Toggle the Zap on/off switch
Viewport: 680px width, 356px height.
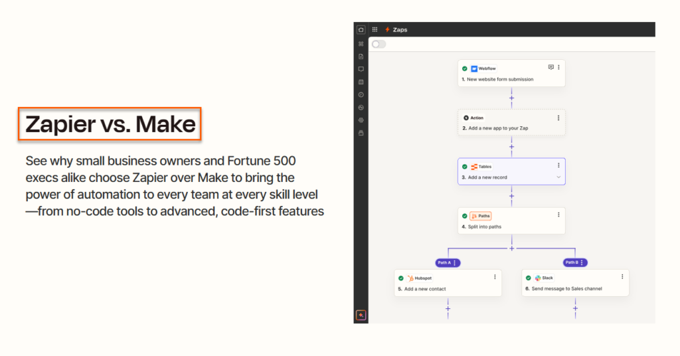(379, 44)
